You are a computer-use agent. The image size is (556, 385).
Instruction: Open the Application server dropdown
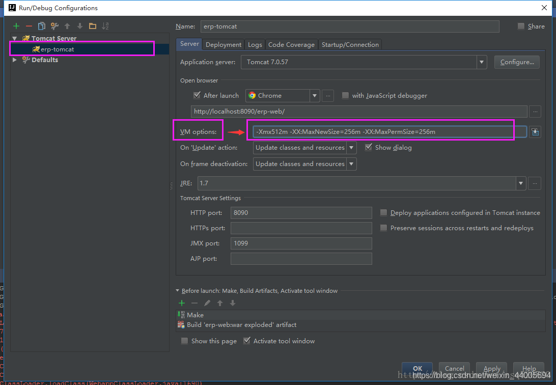[x=481, y=62]
